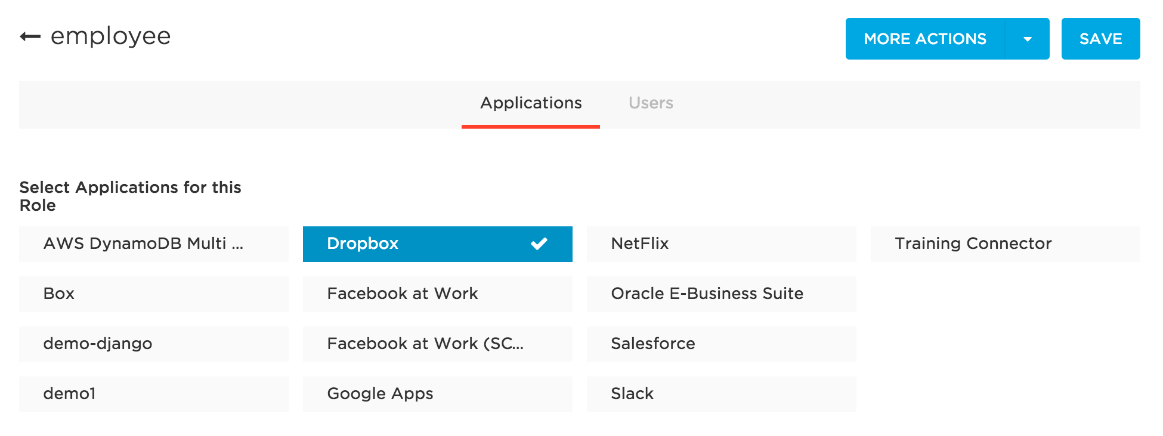Select the NetFlix application

722,244
